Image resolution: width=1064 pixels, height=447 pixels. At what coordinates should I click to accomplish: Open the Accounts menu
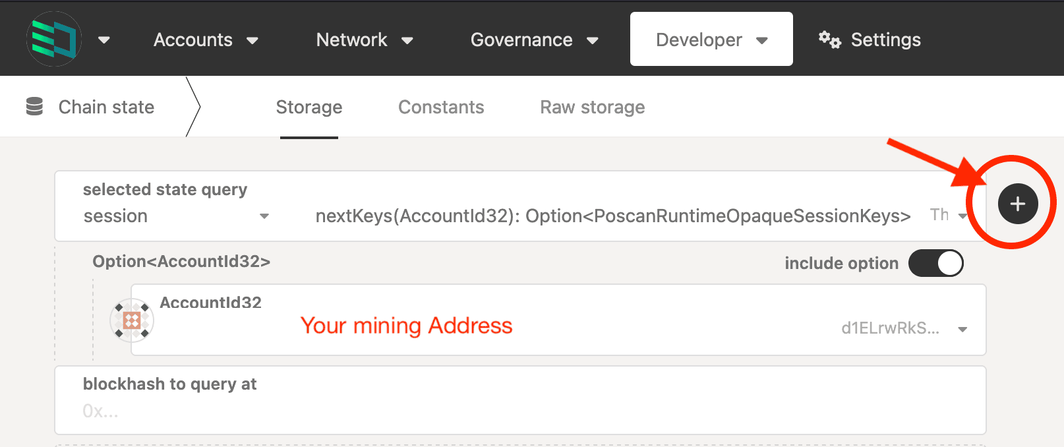coord(205,40)
